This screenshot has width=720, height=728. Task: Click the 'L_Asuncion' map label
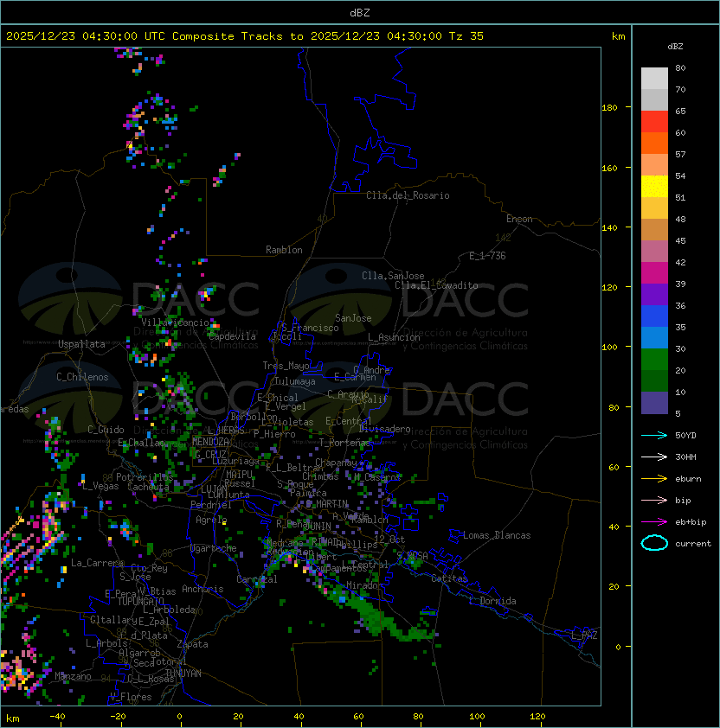pyautogui.click(x=394, y=337)
